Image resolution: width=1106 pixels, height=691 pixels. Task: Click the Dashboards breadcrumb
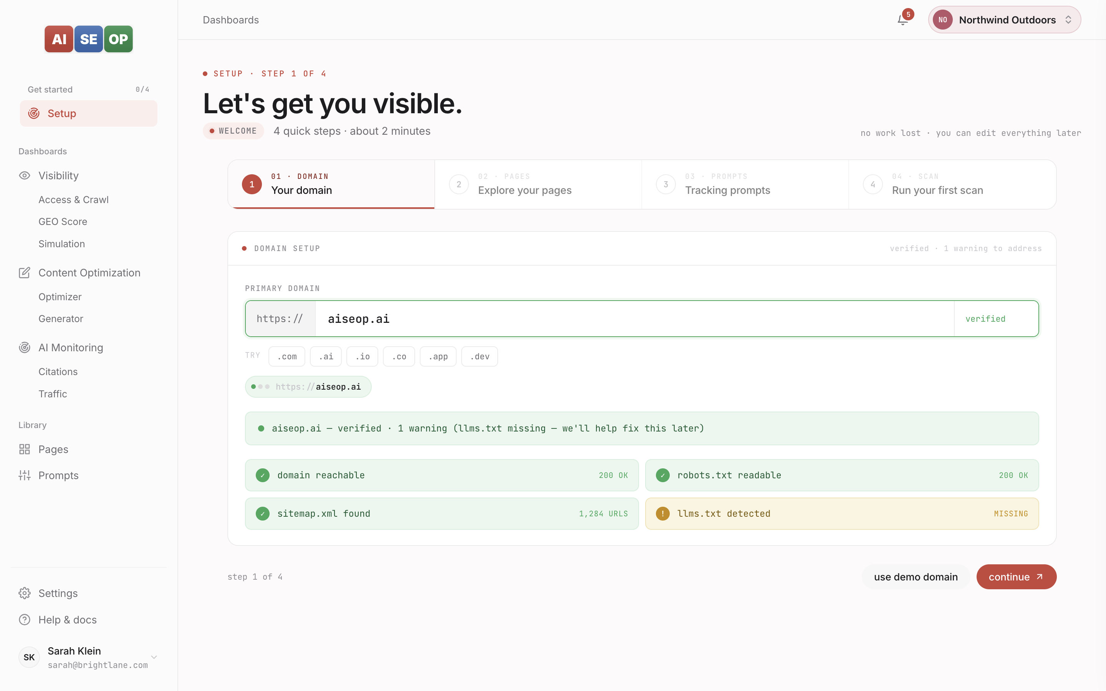tap(231, 20)
